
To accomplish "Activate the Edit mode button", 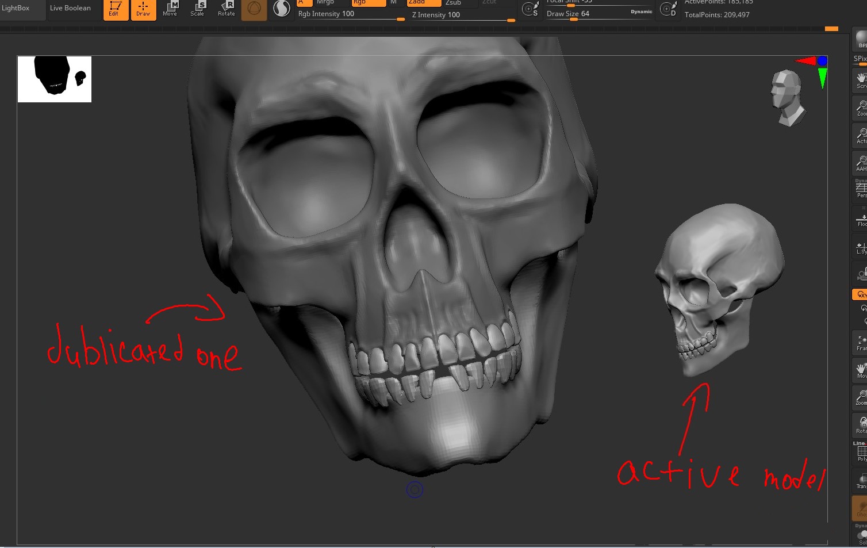I will pos(116,9).
